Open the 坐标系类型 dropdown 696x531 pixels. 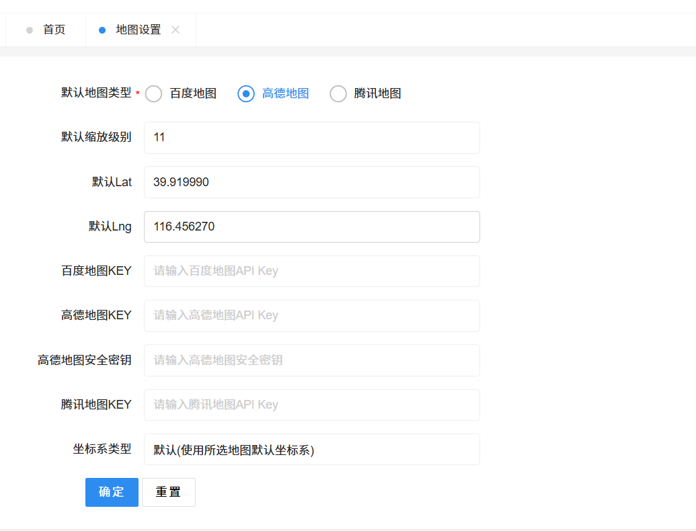pyautogui.click(x=311, y=450)
